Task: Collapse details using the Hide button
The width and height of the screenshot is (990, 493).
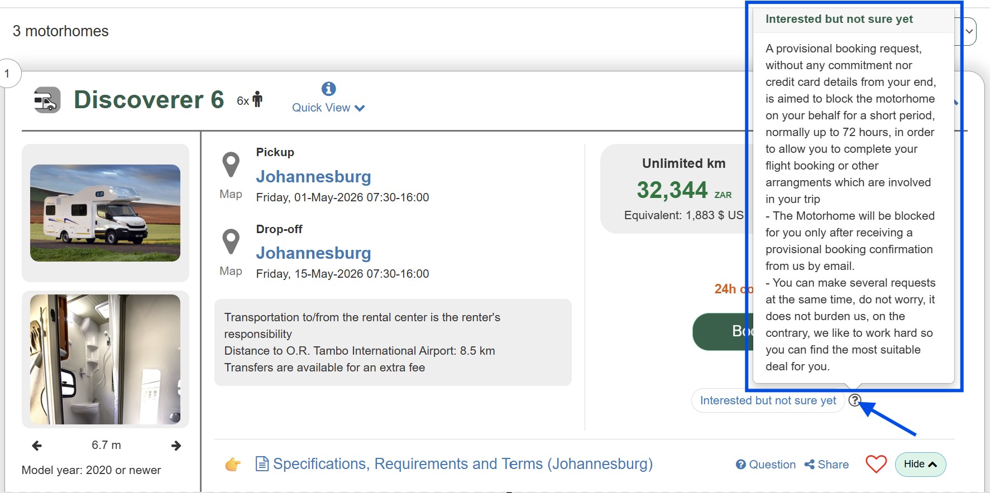Action: (x=920, y=464)
